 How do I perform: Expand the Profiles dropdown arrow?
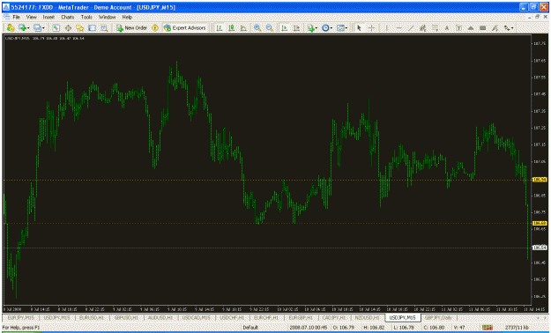pyautogui.click(x=43, y=28)
